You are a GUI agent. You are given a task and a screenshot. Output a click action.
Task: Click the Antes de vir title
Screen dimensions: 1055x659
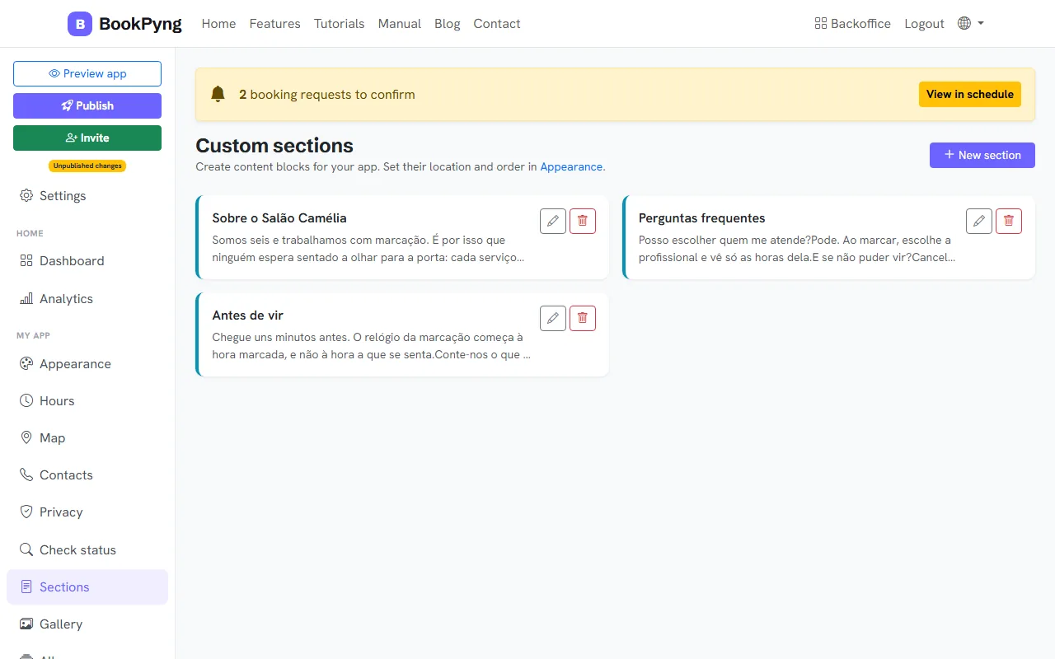click(247, 315)
